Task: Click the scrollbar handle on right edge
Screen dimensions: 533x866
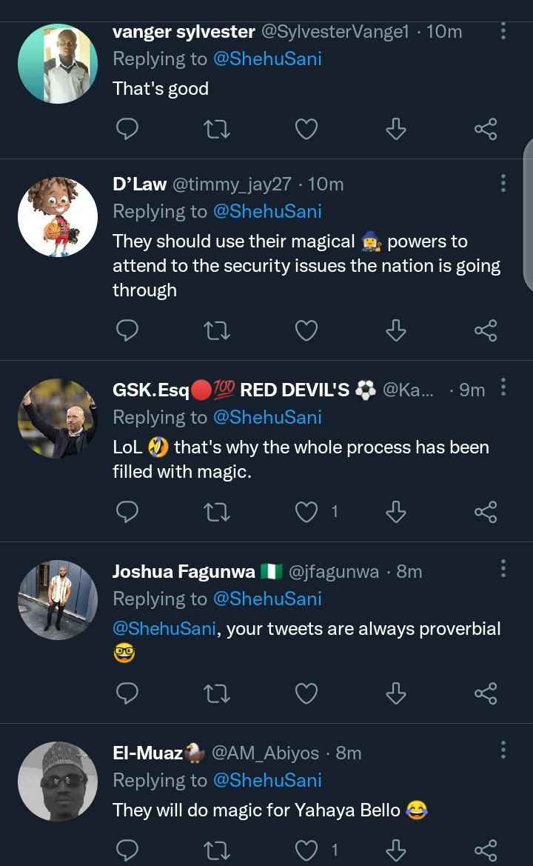Action: click(528, 215)
